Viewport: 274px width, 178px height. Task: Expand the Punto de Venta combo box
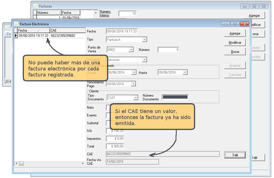131,50
